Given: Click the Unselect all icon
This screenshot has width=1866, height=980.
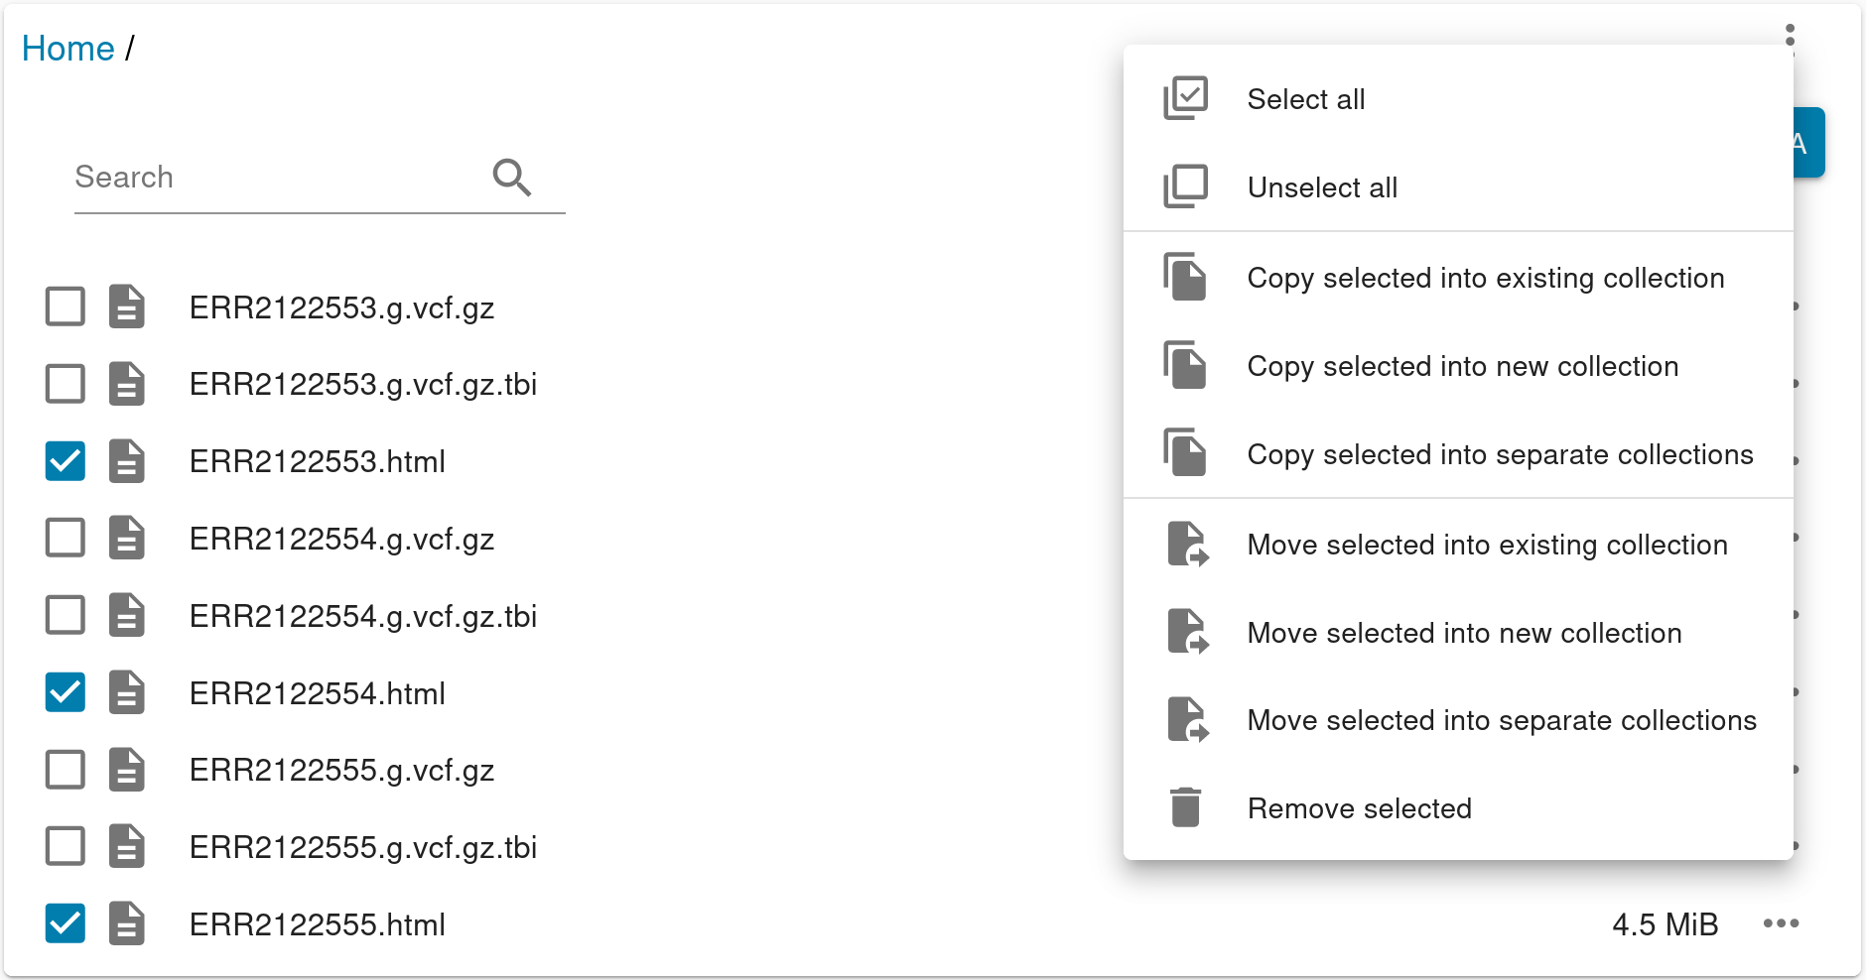Looking at the screenshot, I should 1185,186.
